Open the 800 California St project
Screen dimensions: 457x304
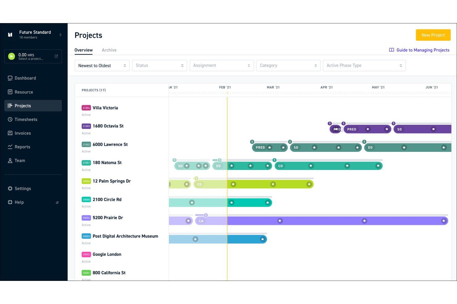pyautogui.click(x=109, y=273)
